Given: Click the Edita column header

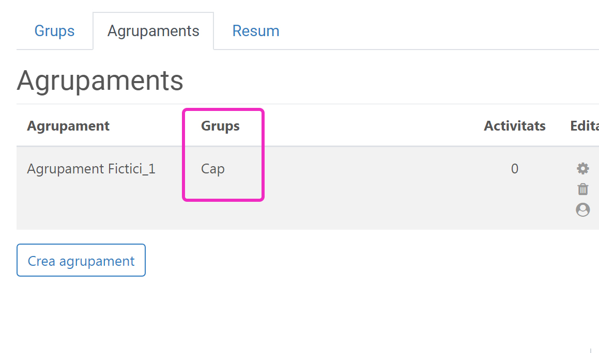Looking at the screenshot, I should (585, 126).
